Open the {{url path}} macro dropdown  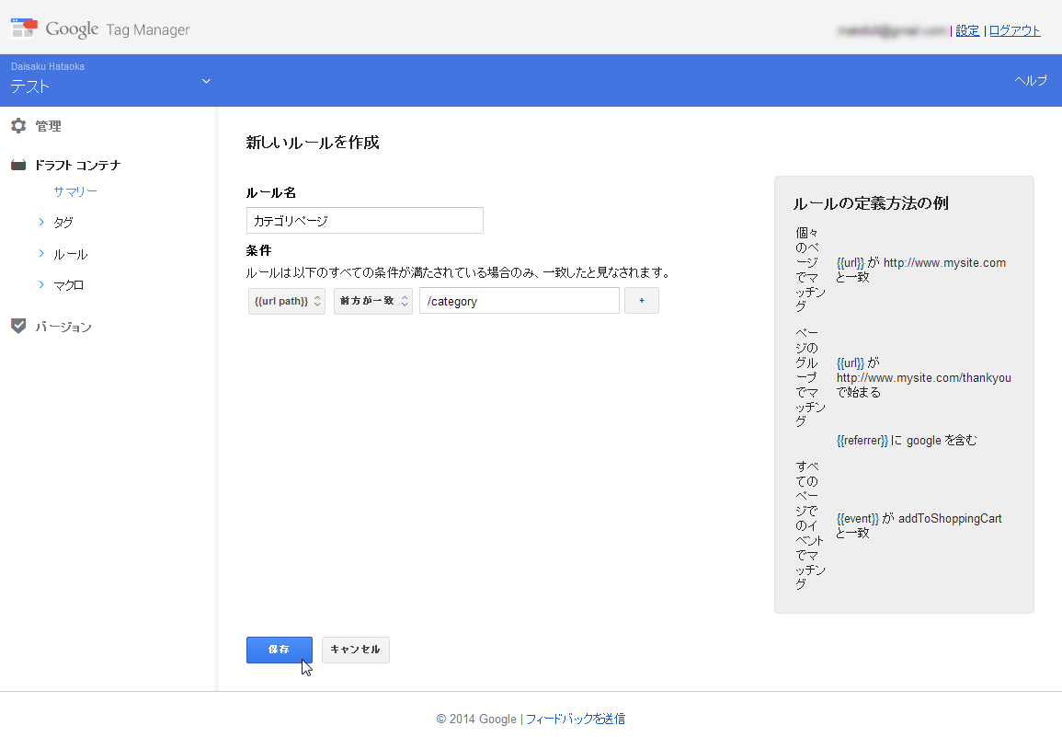287,301
